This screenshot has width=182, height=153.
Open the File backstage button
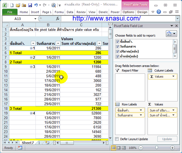point(10,12)
